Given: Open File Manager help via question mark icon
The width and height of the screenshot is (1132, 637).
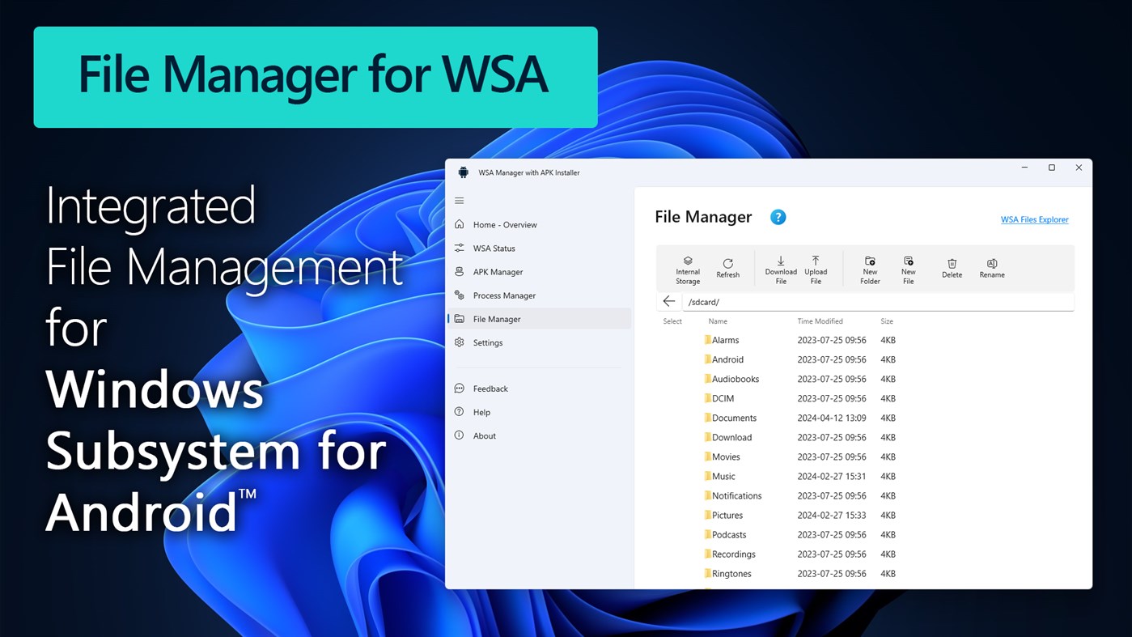Looking at the screenshot, I should [x=778, y=216].
